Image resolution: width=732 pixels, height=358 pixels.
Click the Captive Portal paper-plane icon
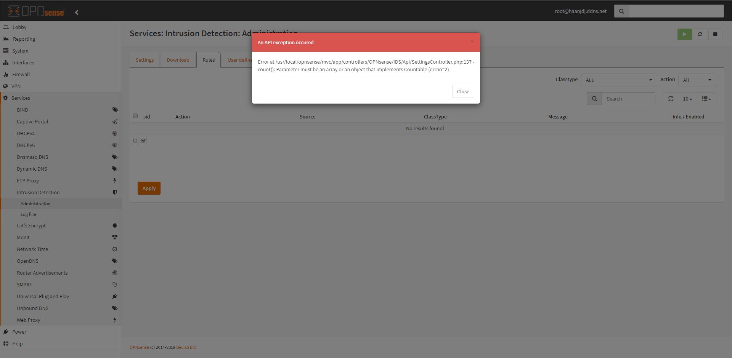[115, 121]
